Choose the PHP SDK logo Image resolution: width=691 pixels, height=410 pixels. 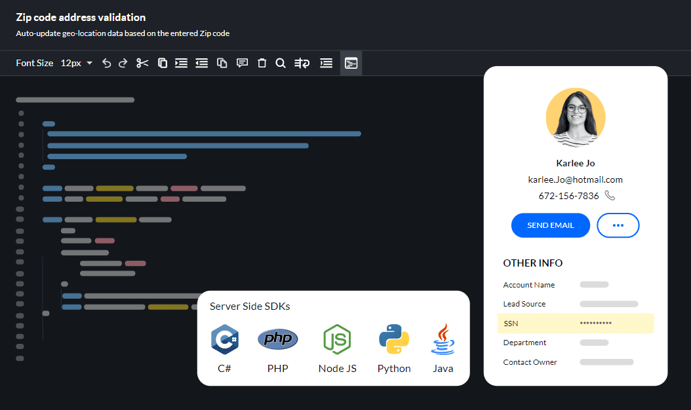[x=277, y=339]
